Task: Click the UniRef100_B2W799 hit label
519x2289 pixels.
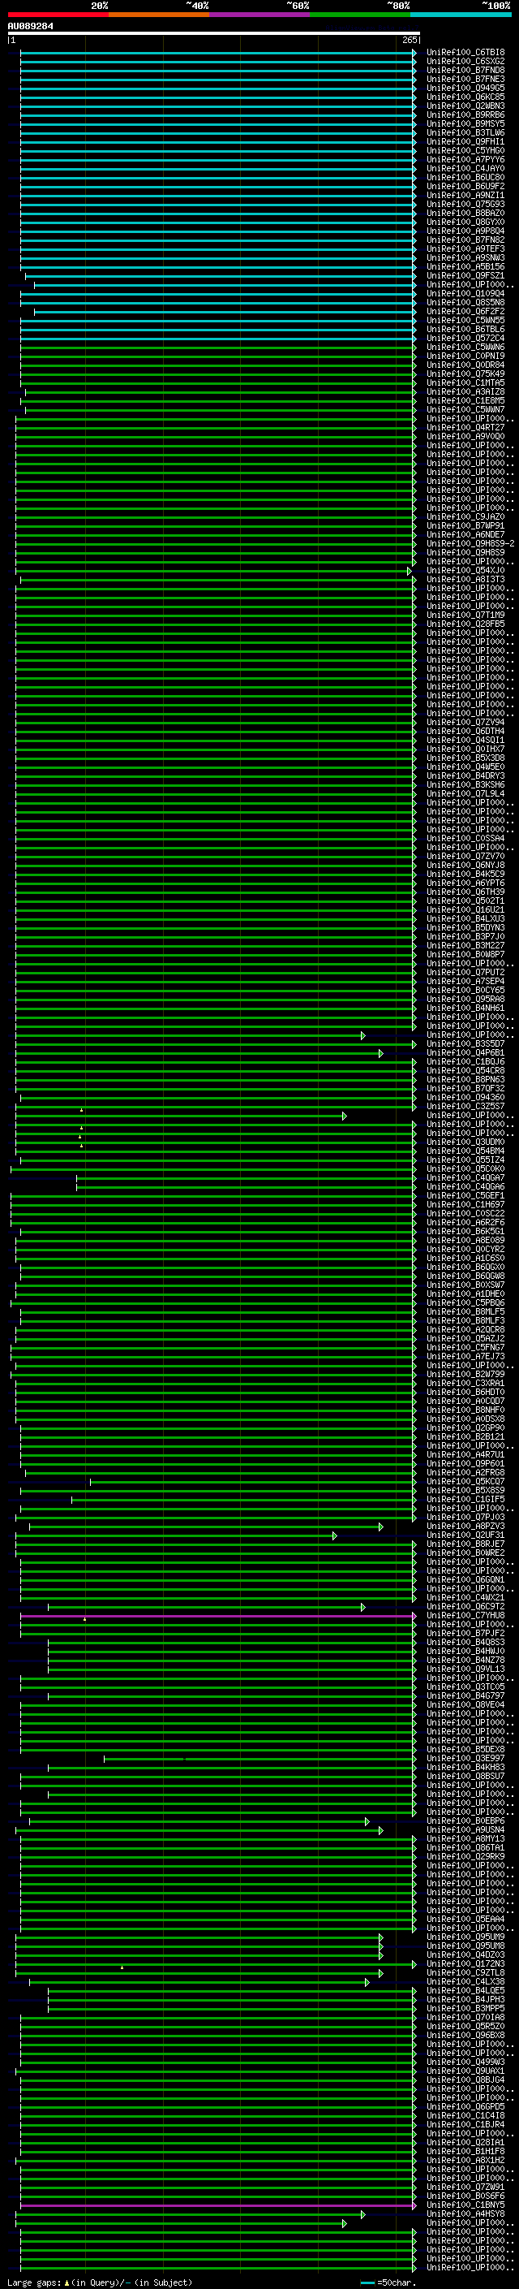Action: click(x=465, y=1375)
